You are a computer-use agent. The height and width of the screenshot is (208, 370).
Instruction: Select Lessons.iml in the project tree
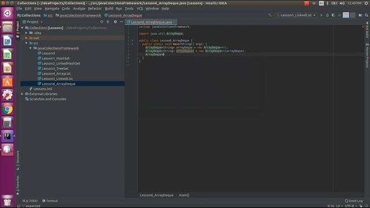[x=43, y=89]
